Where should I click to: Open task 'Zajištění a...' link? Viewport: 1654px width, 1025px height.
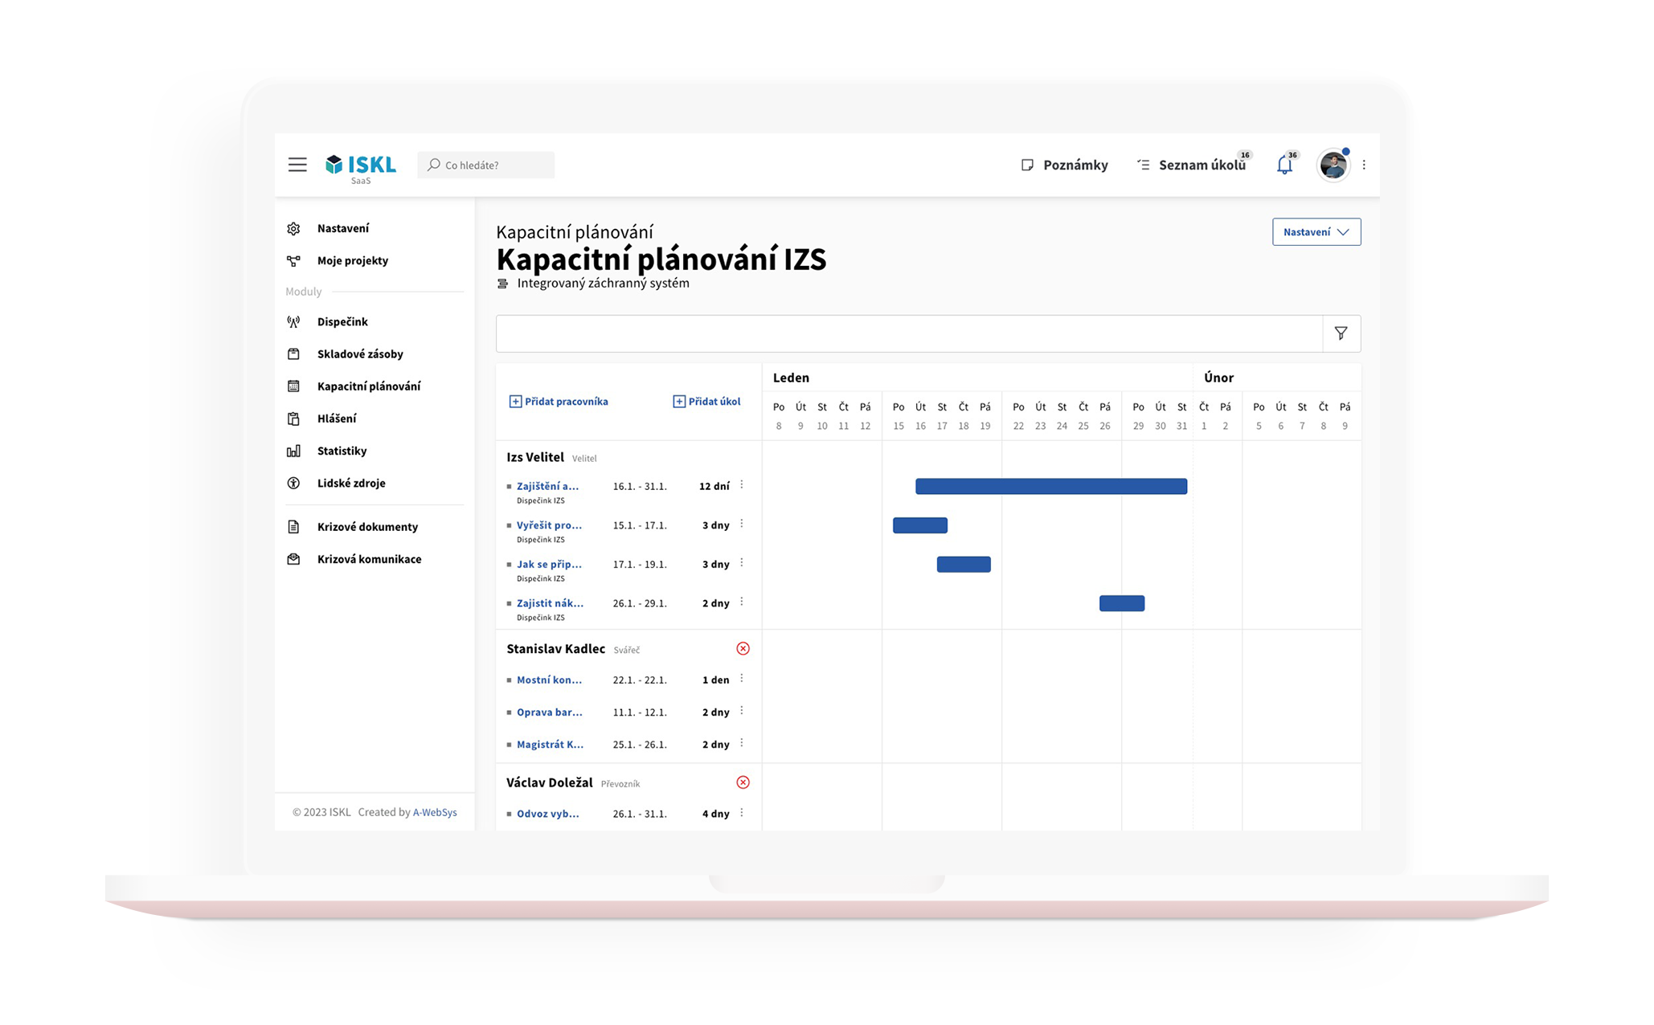click(547, 486)
